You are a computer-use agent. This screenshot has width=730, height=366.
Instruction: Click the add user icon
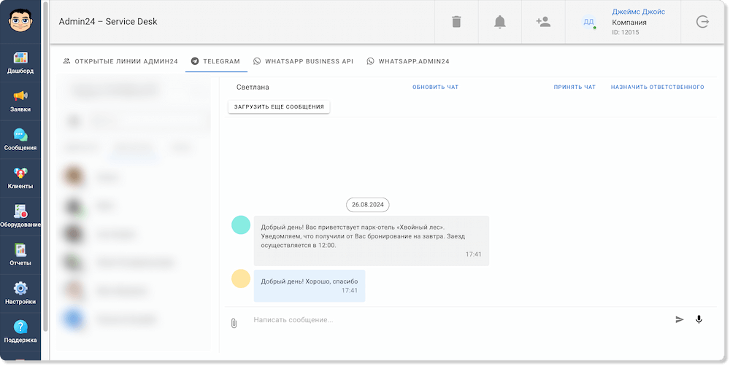coord(543,22)
